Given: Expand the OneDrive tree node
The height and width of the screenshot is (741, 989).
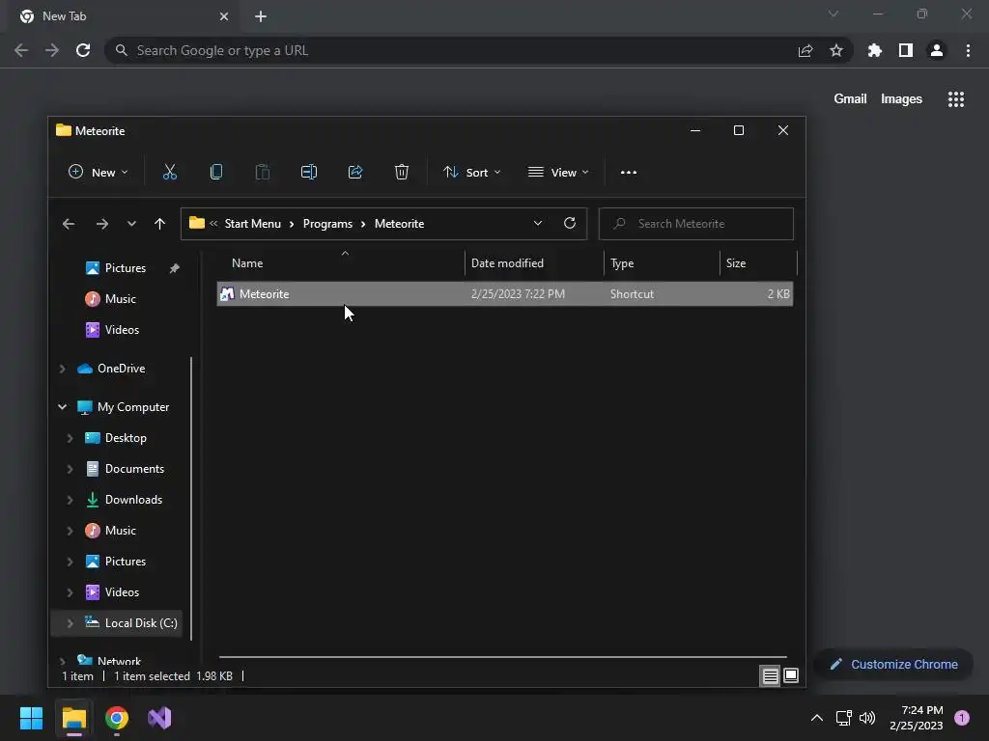Looking at the screenshot, I should (x=63, y=369).
